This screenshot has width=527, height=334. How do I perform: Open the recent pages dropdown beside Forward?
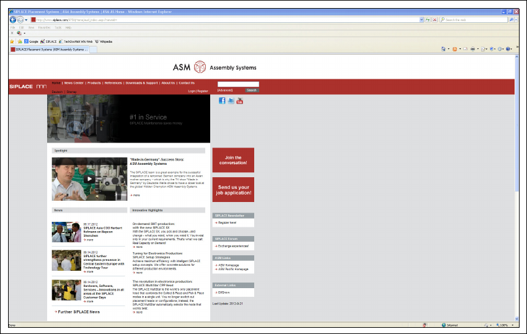click(26, 20)
